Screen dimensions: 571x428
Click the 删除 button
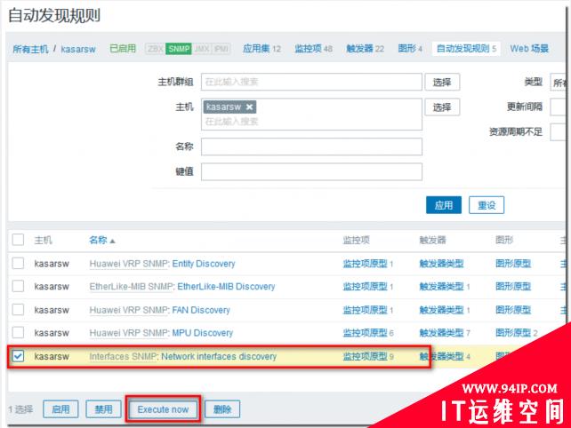point(222,409)
